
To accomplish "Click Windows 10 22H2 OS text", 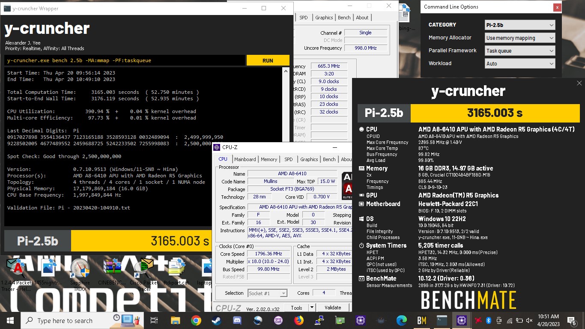I will click(442, 218).
